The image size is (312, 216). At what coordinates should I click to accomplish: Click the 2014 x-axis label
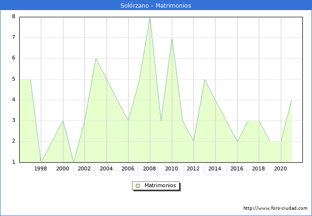pos(215,168)
